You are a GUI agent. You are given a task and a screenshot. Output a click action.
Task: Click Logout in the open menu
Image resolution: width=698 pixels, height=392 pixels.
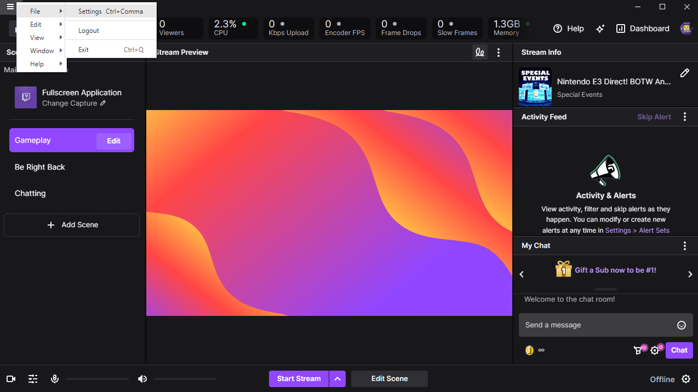click(88, 30)
